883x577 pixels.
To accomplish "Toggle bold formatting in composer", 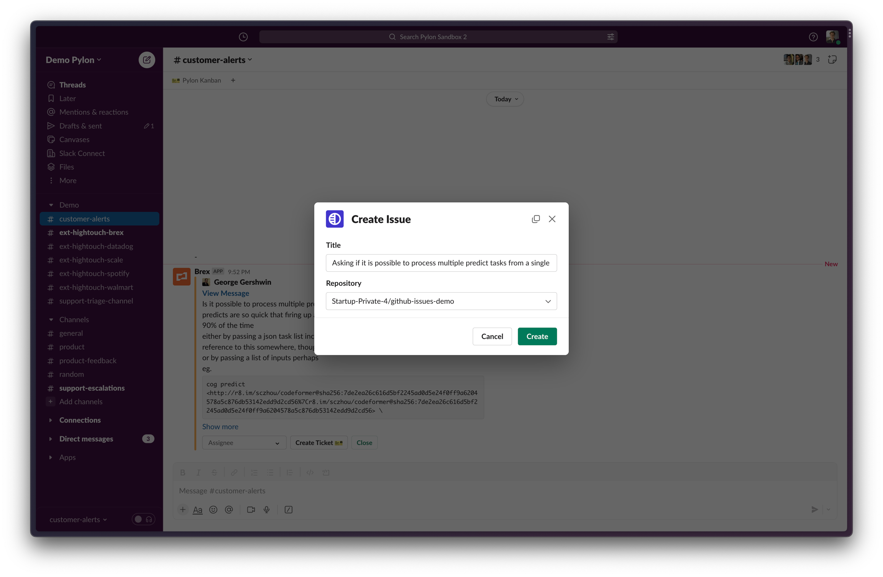I will (183, 472).
